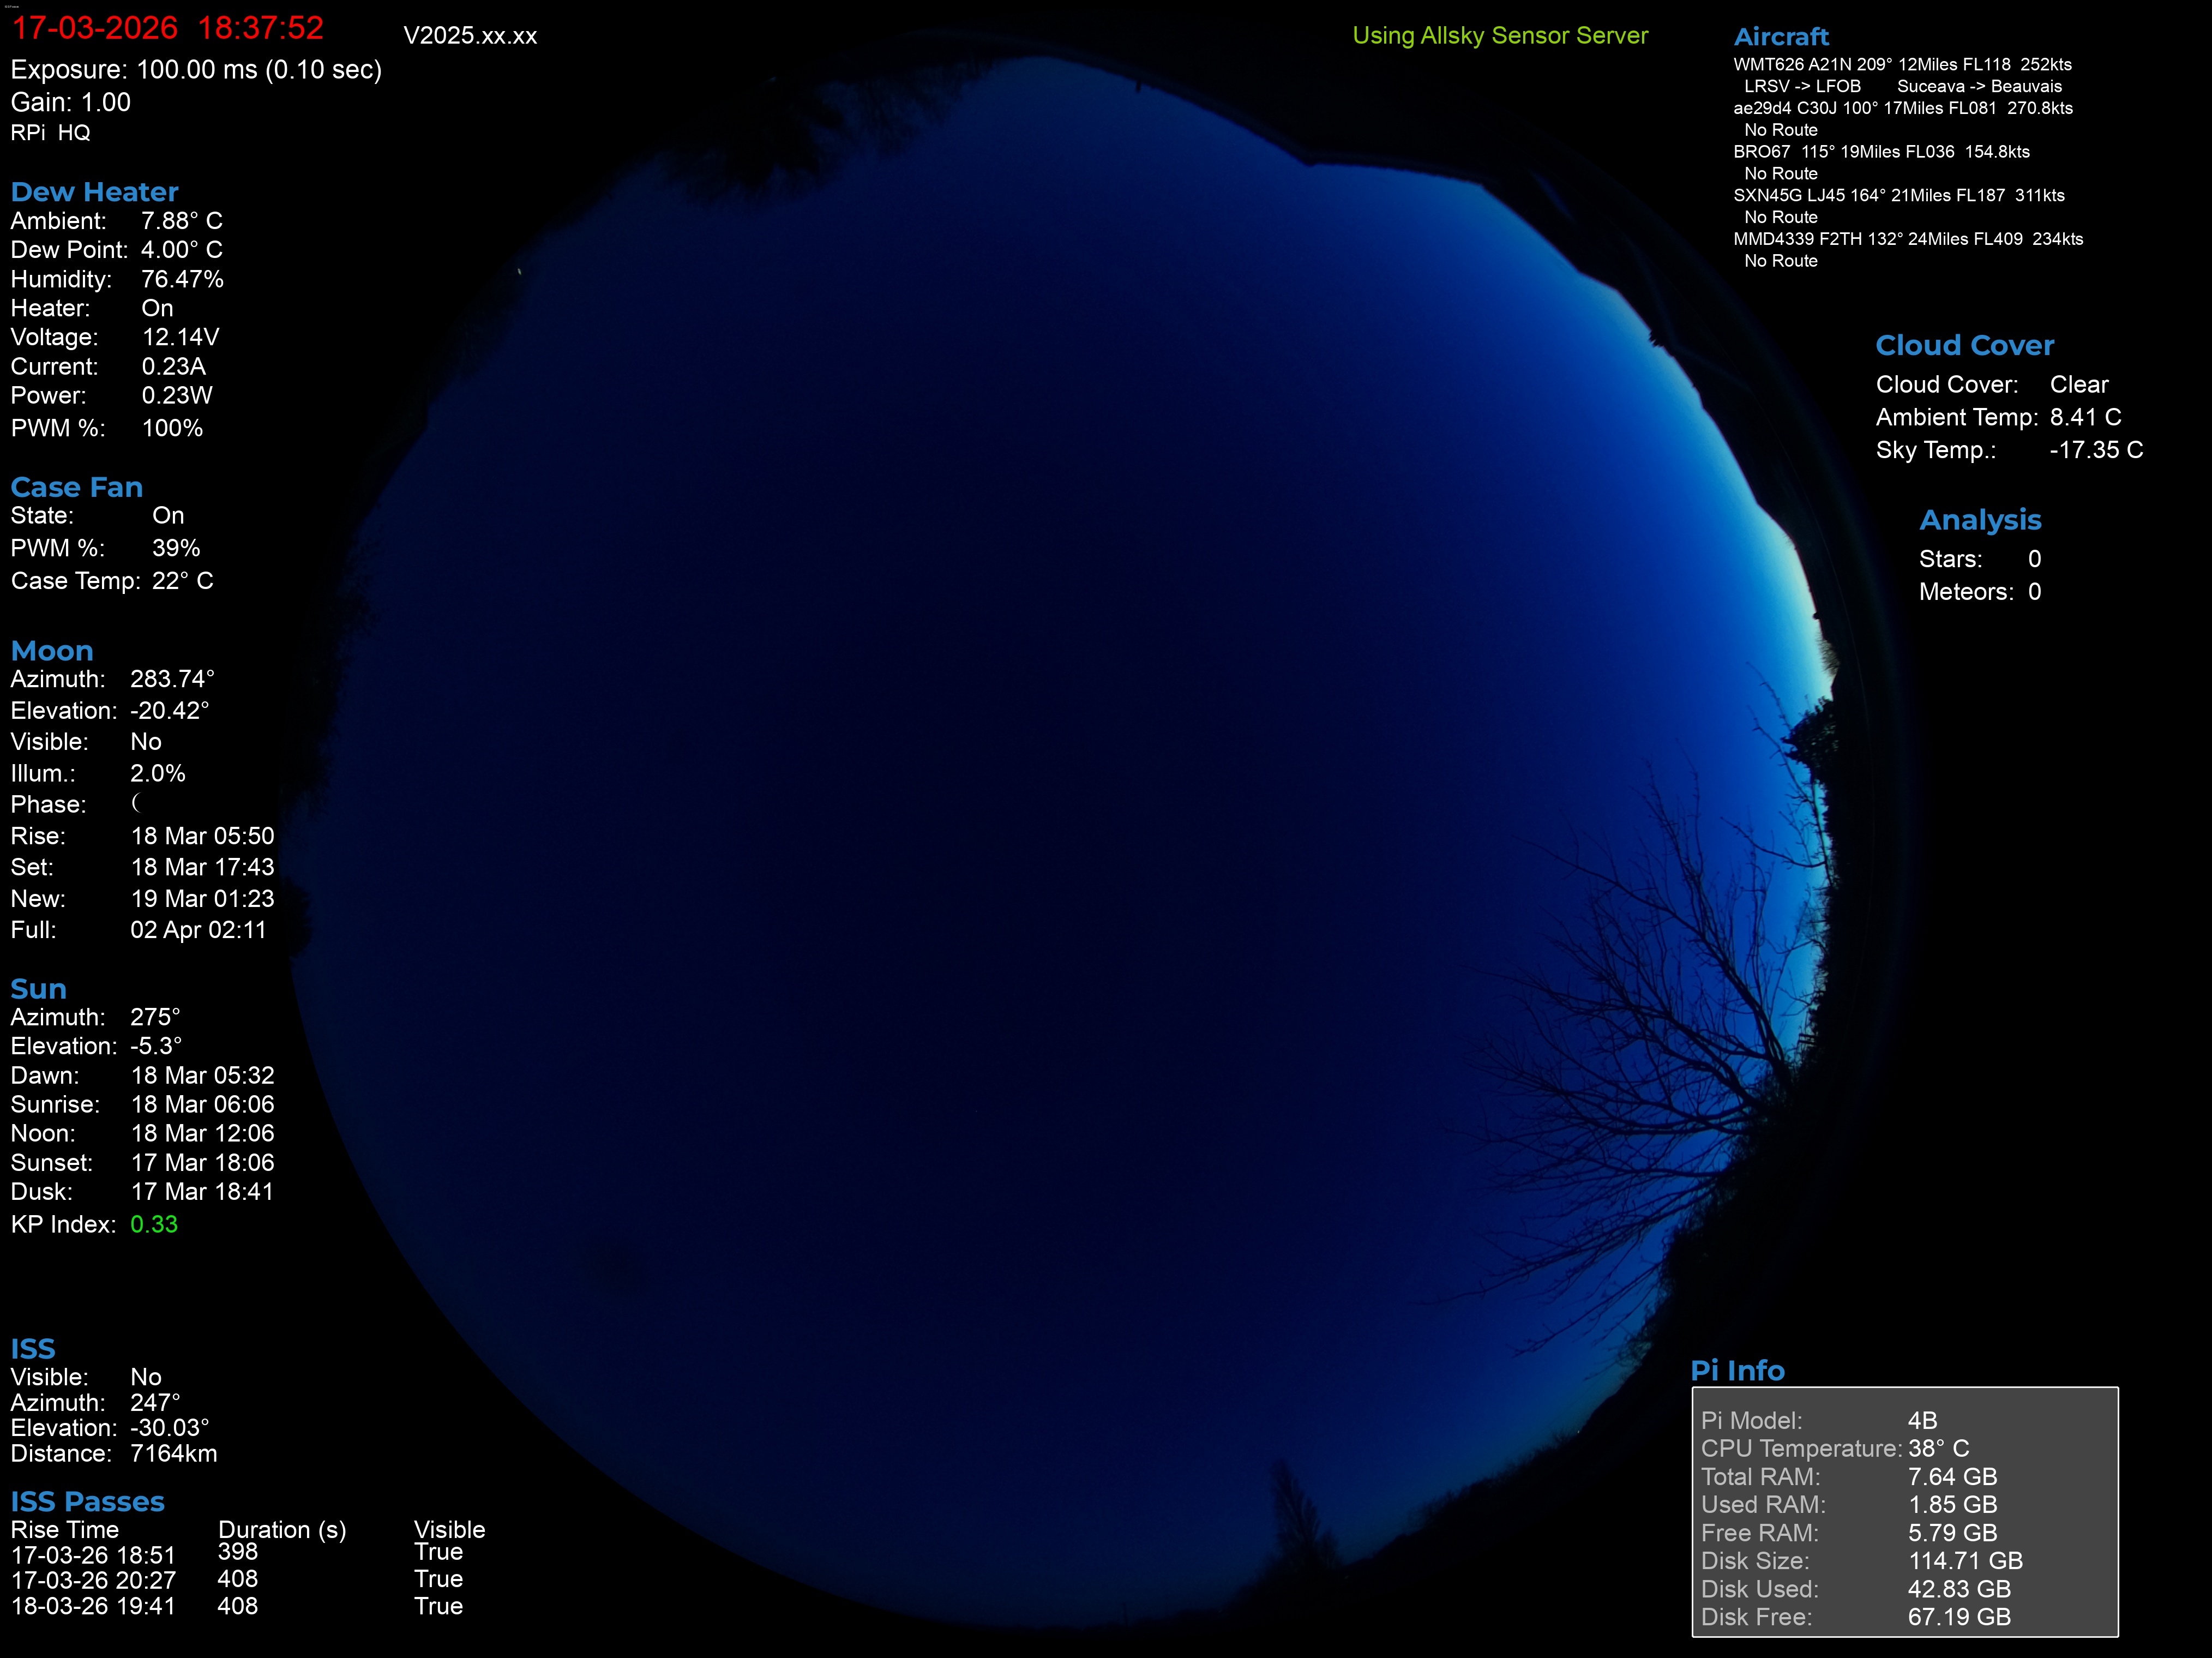2212x1658 pixels.
Task: Click the Moon Visible No value
Action: pyautogui.click(x=145, y=742)
